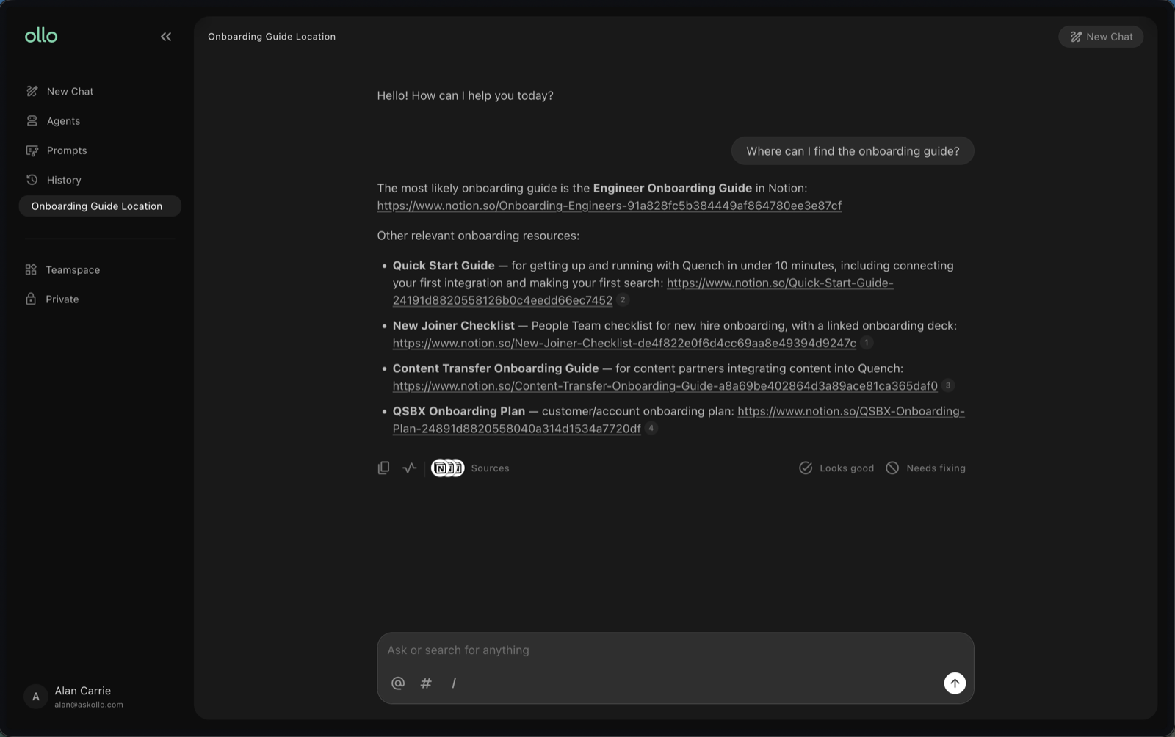Focus the Ask or search for anything field
Screen dimensions: 1175x737
(x=675, y=650)
